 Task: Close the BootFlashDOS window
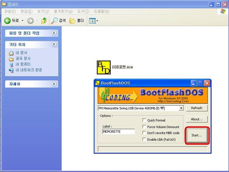tap(207, 83)
